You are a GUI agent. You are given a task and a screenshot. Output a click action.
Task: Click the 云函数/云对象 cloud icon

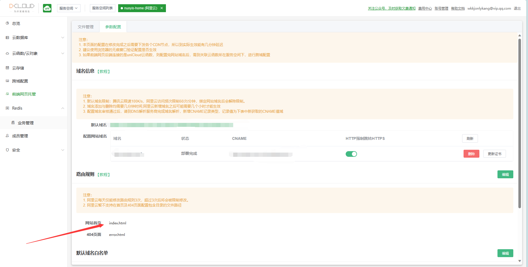7,53
